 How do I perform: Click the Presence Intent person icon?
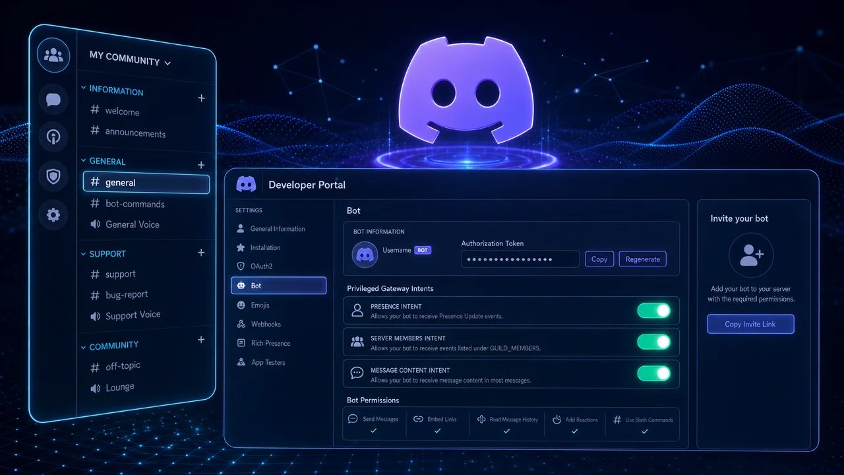tap(357, 311)
